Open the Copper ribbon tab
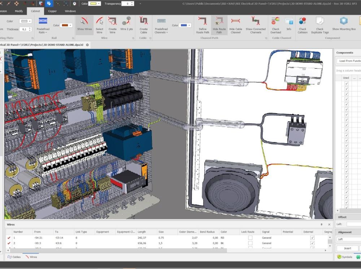The width and height of the screenshot is (361, 269). pos(52,11)
